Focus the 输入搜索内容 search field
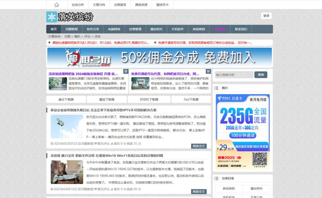 (234, 75)
